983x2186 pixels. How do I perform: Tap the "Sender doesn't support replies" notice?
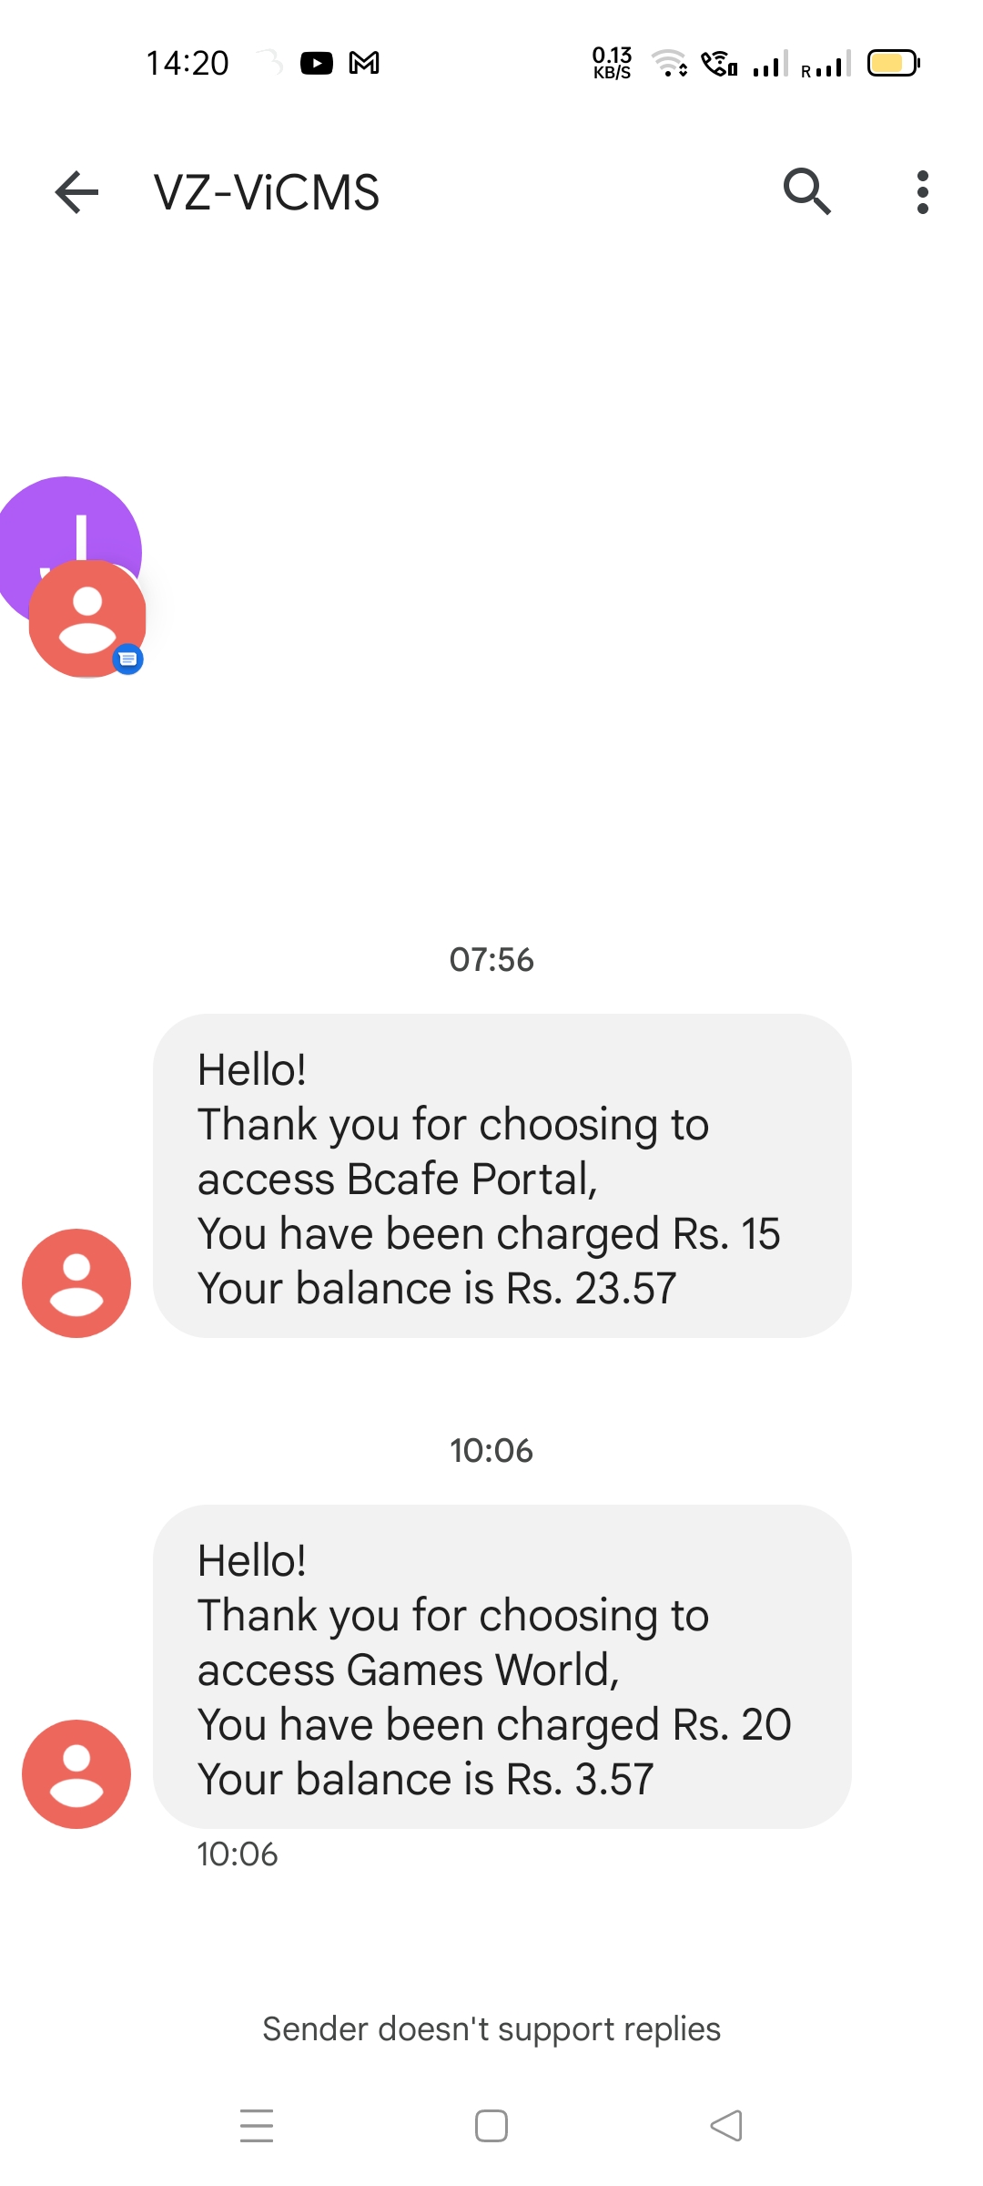491,2029
